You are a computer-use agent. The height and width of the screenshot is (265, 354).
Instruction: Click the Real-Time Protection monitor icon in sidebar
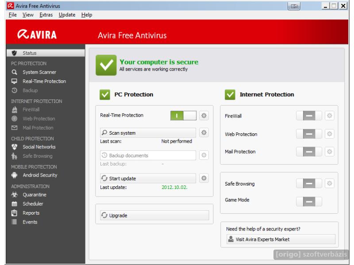pyautogui.click(x=14, y=81)
